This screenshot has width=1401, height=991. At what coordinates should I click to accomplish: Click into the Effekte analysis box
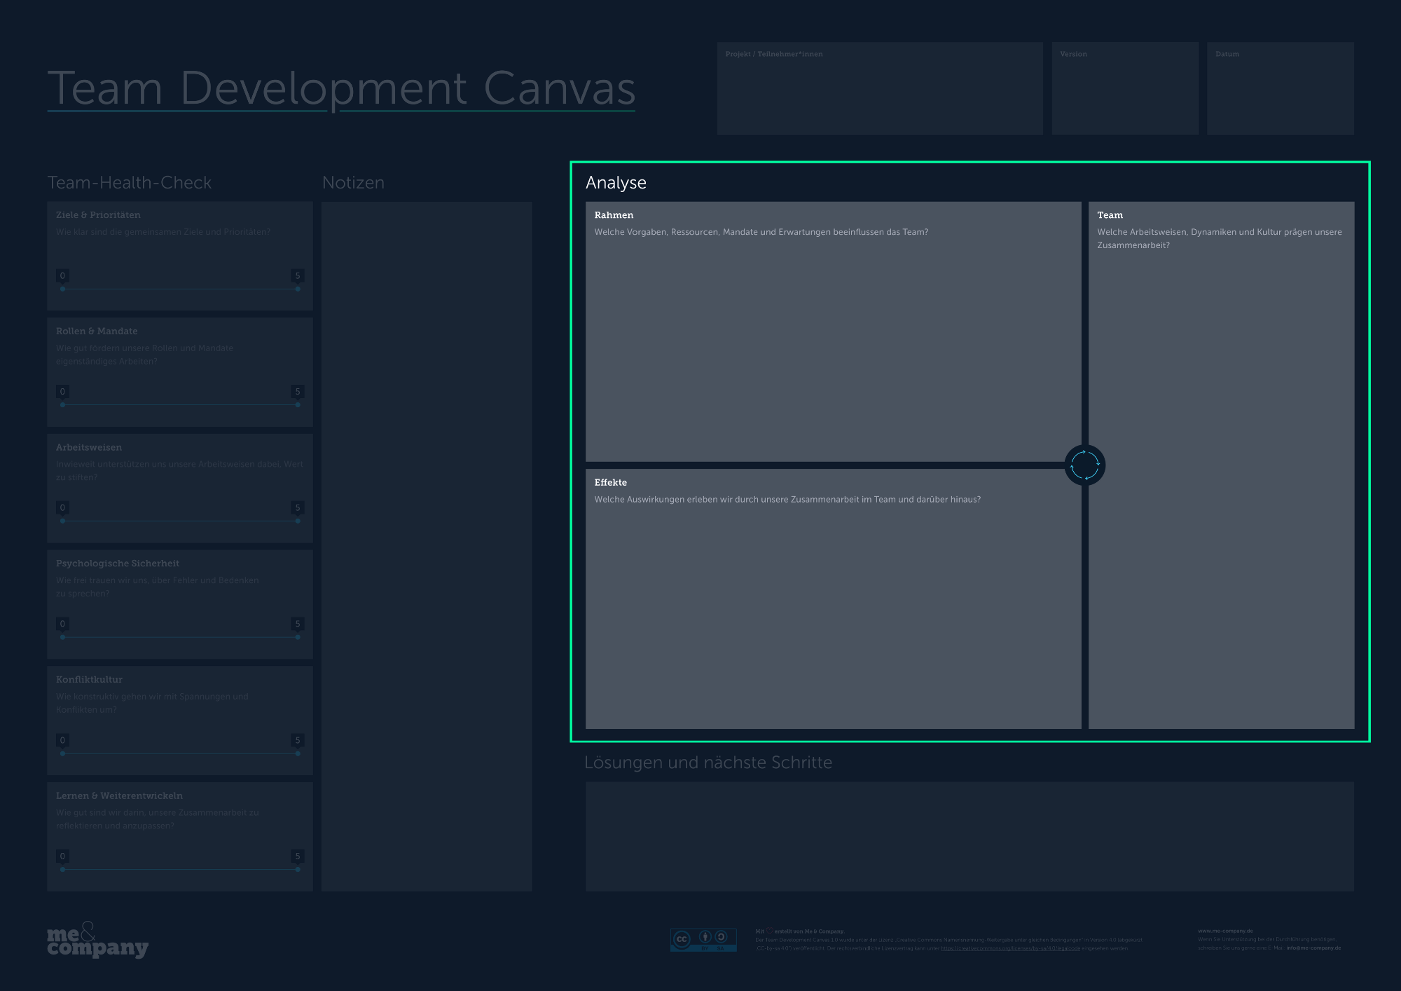coord(833,610)
